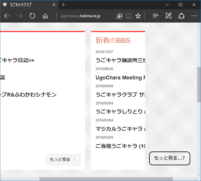The height and width of the screenshot is (181, 201).
Task: Click the date 2016/12/07
Action: (x=104, y=52)
